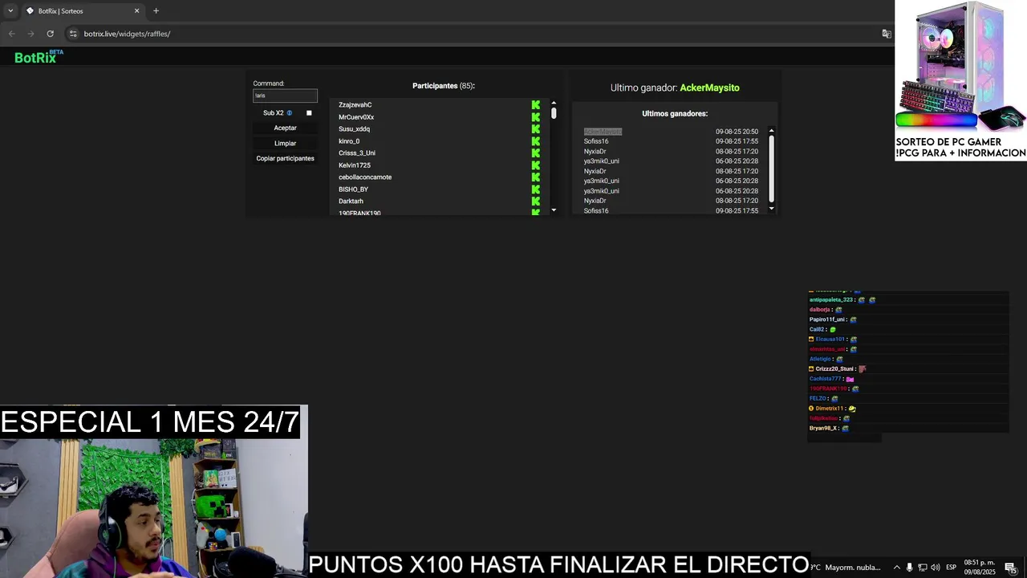This screenshot has height=578, width=1027.
Task: Click the Kick icon beside BISHO_BY
Action: (535, 189)
